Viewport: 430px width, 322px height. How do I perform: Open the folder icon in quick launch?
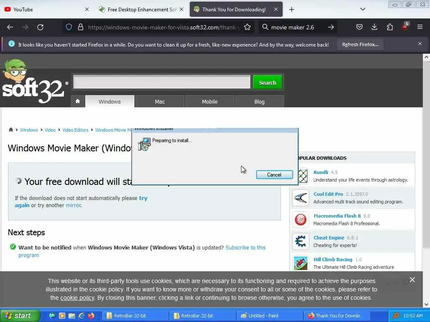(72, 316)
